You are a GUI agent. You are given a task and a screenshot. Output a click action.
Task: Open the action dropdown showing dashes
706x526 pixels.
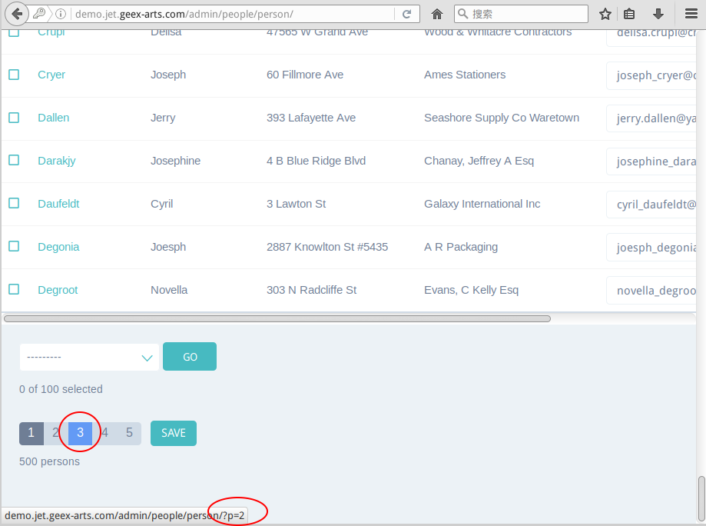[x=89, y=357]
